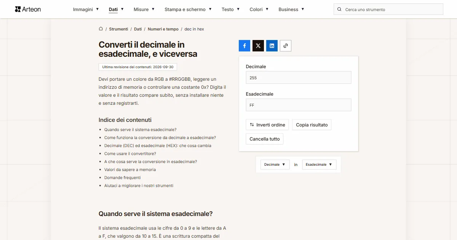This screenshot has height=240, width=457.
Task: Share the page on X
Action: coord(258,46)
